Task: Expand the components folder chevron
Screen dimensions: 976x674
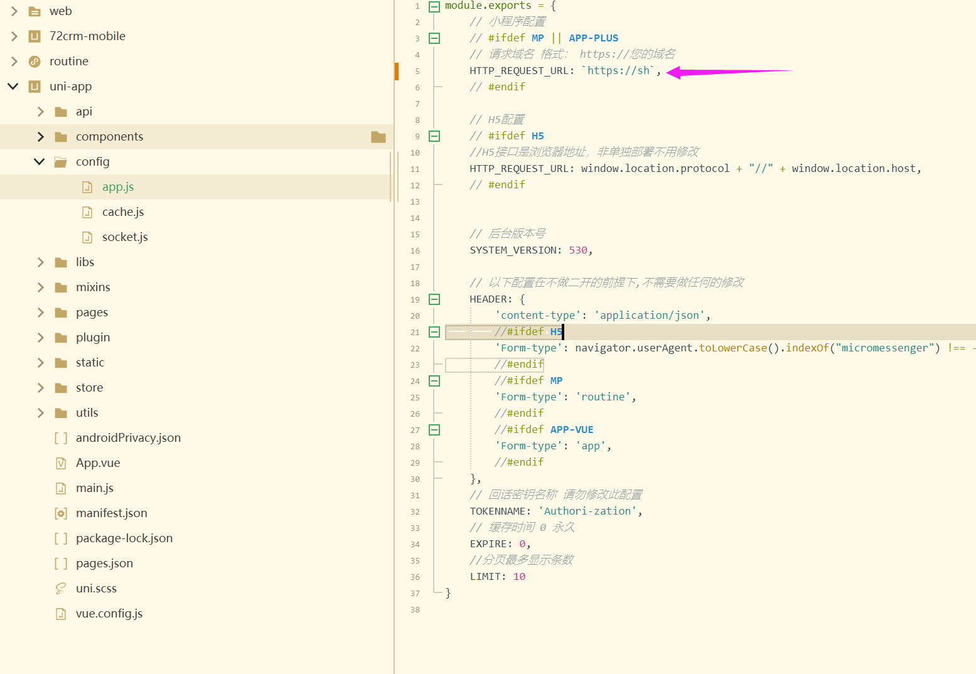Action: [40, 137]
